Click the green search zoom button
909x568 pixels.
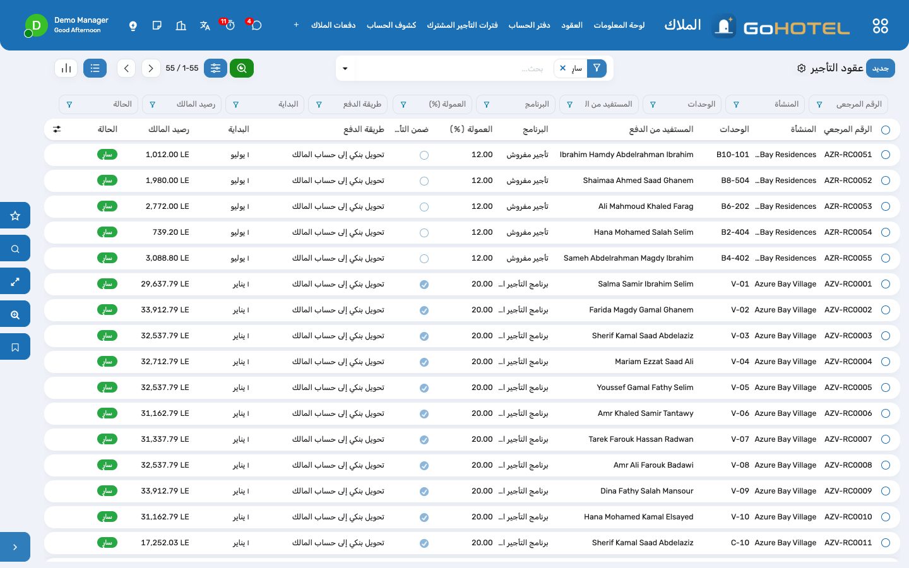tap(242, 68)
